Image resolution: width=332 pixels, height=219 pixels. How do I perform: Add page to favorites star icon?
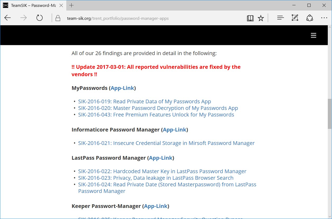pos(261,18)
